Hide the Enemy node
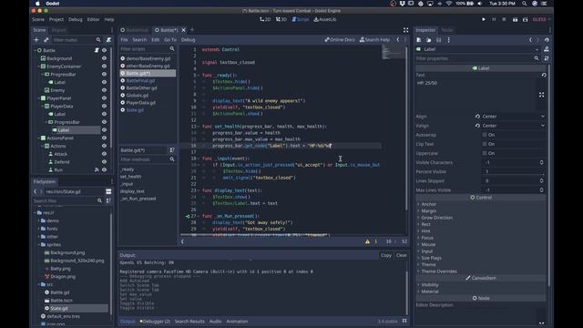Image resolution: width=583 pixels, height=328 pixels. pyautogui.click(x=104, y=90)
